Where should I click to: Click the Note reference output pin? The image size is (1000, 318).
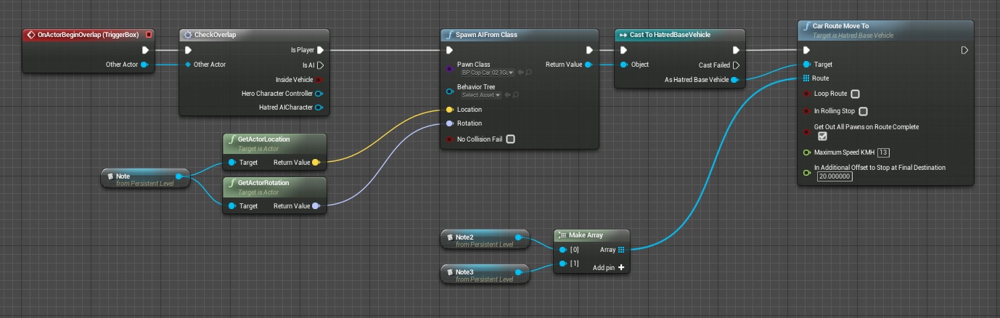[179, 176]
